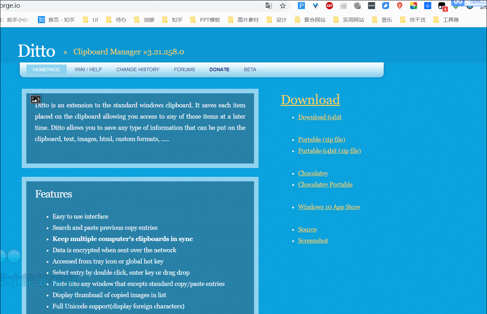Click the image placeholder icon in the intro box

[x=35, y=99]
